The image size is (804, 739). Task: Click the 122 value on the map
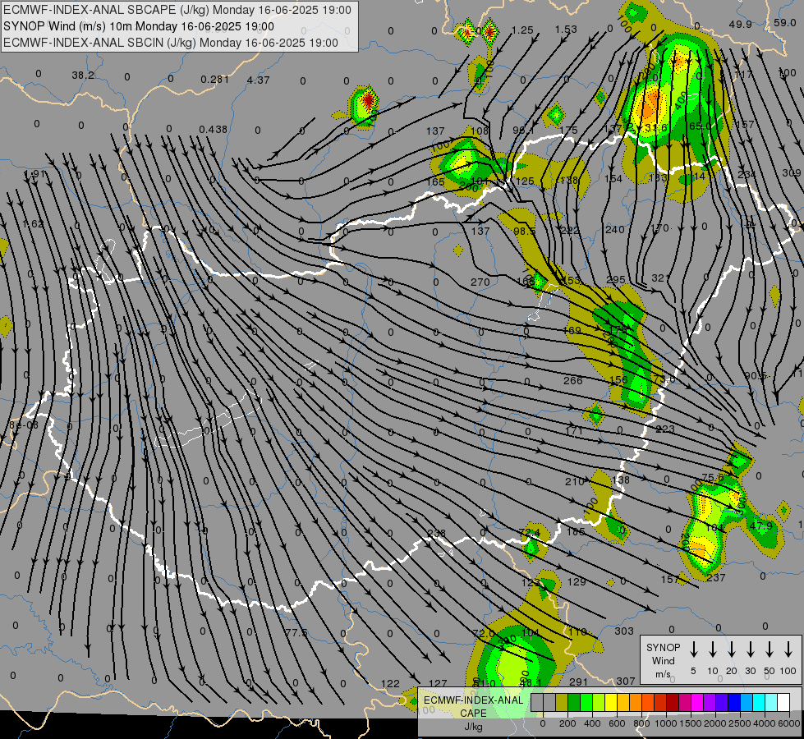pyautogui.click(x=390, y=683)
